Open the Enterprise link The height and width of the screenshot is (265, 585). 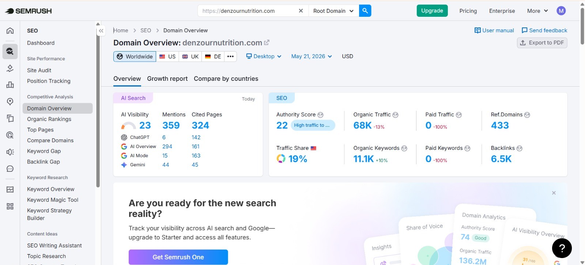(502, 11)
